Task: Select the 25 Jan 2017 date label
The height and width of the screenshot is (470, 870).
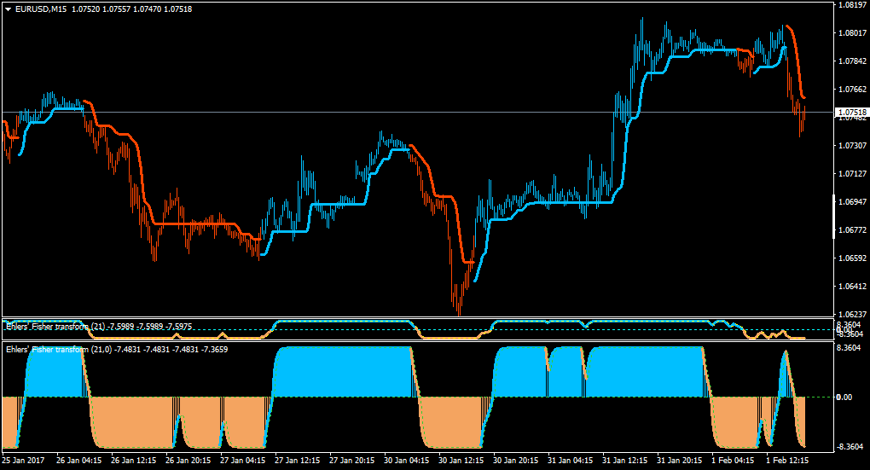Action: (23, 460)
